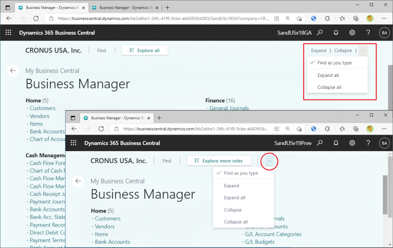This screenshot has width=393, height=248.
Task: Open G/L Budgets link
Action: pos(260,242)
